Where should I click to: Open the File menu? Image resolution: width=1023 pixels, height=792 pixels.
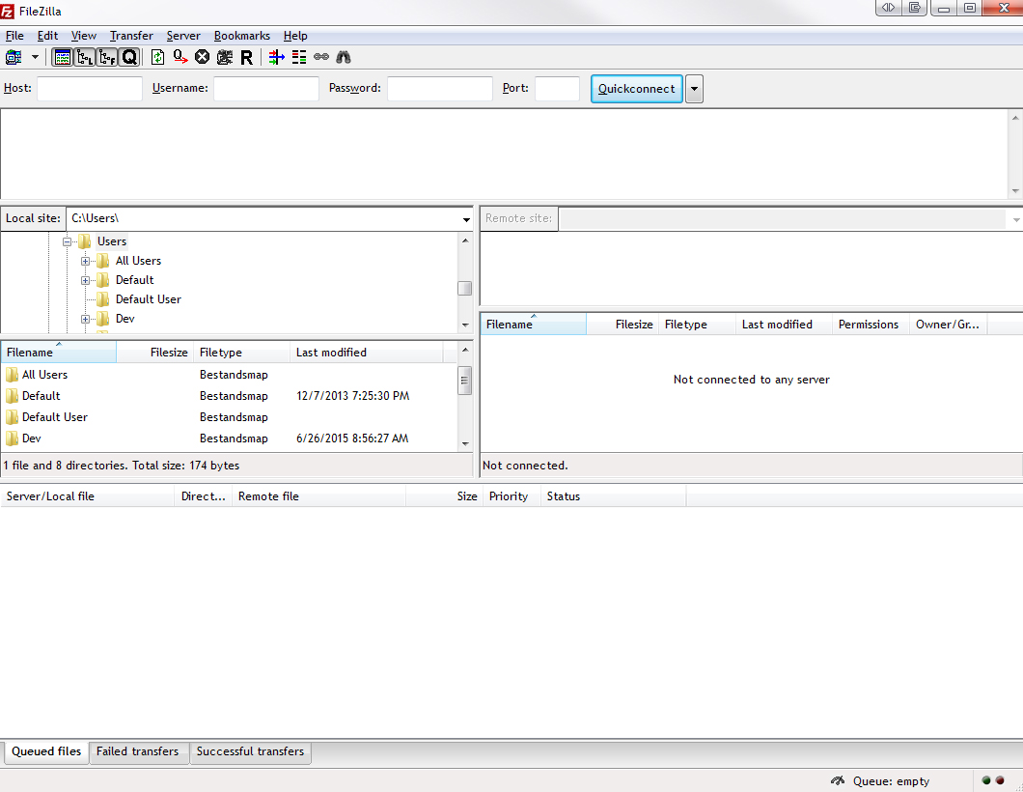click(x=14, y=36)
